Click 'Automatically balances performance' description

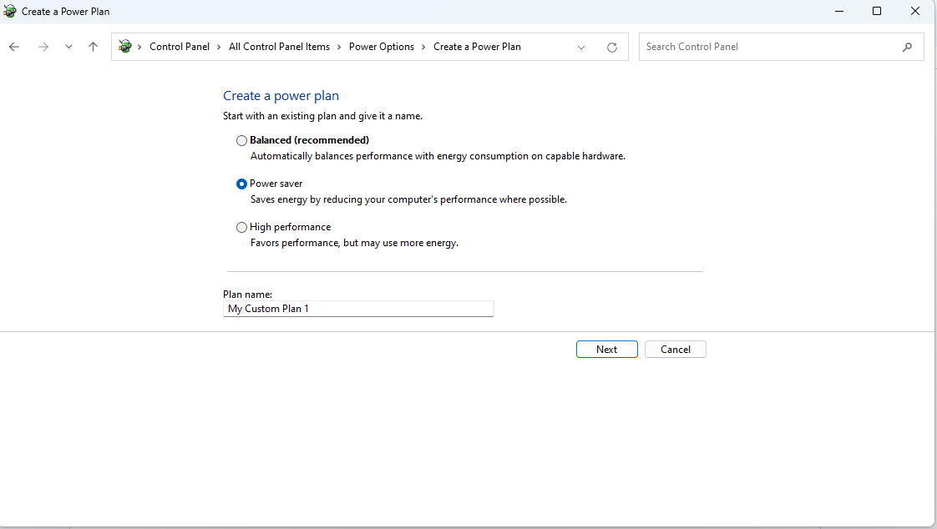point(438,156)
